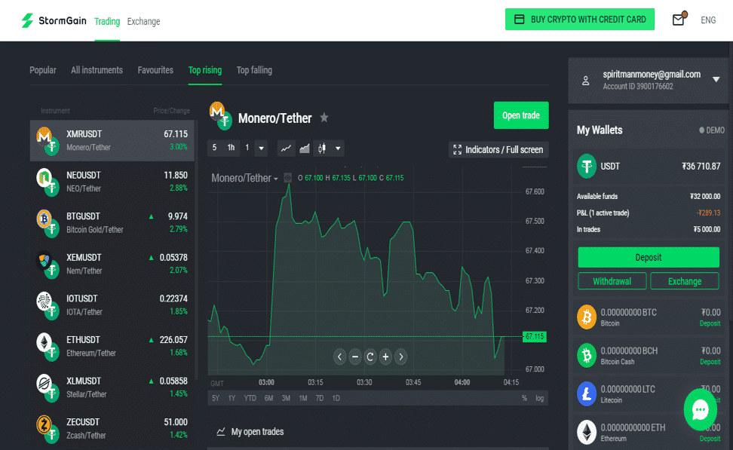Click the Open trade button
Screen dimensions: 733x450
click(x=521, y=115)
